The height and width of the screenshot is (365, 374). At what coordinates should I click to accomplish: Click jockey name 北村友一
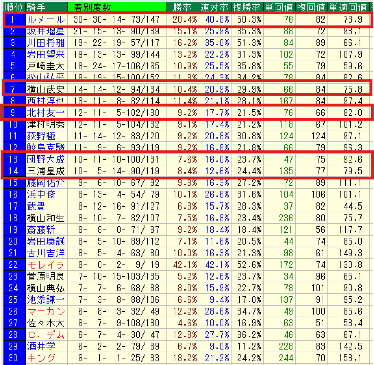coord(46,113)
